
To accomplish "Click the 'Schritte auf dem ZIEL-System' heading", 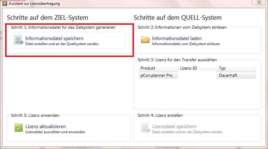I will [48, 18].
